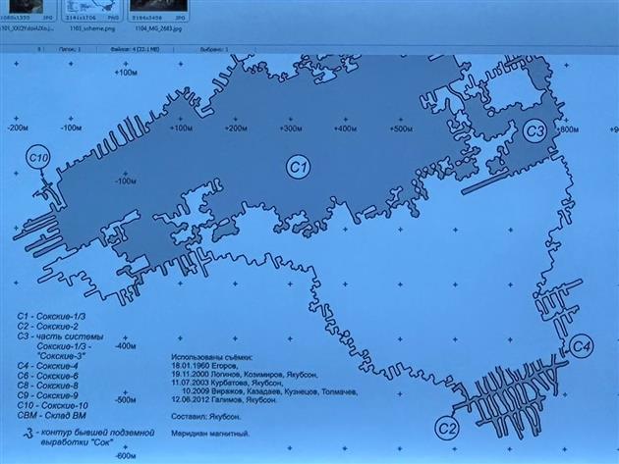Click the circled C10 marker on map
The height and width of the screenshot is (464, 619).
coord(38,157)
